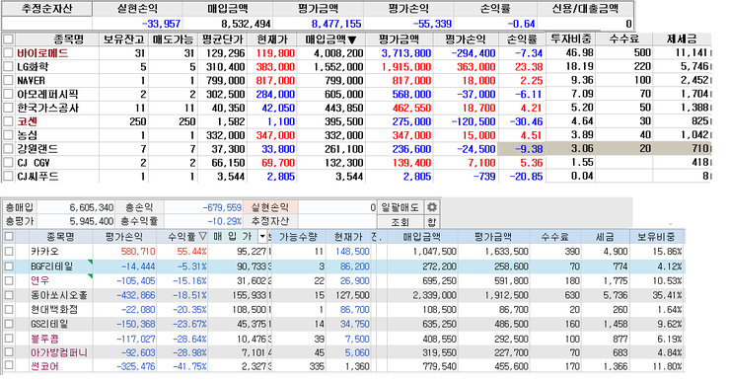
Task: Open settings gear next to 일괄매도
Action: tap(432, 207)
